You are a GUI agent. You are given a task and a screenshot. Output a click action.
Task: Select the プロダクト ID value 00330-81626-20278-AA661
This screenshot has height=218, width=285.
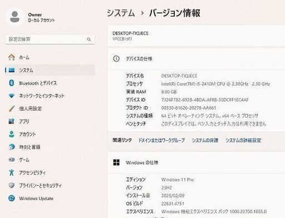[189, 108]
